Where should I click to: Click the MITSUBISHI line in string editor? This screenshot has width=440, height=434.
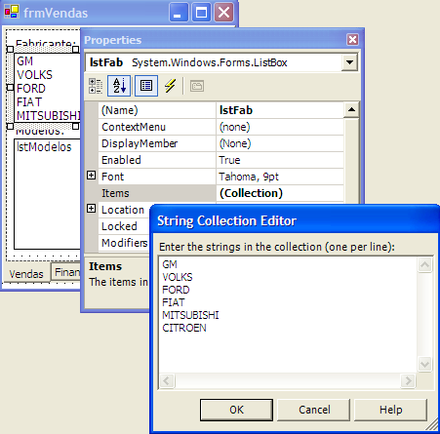(190, 315)
